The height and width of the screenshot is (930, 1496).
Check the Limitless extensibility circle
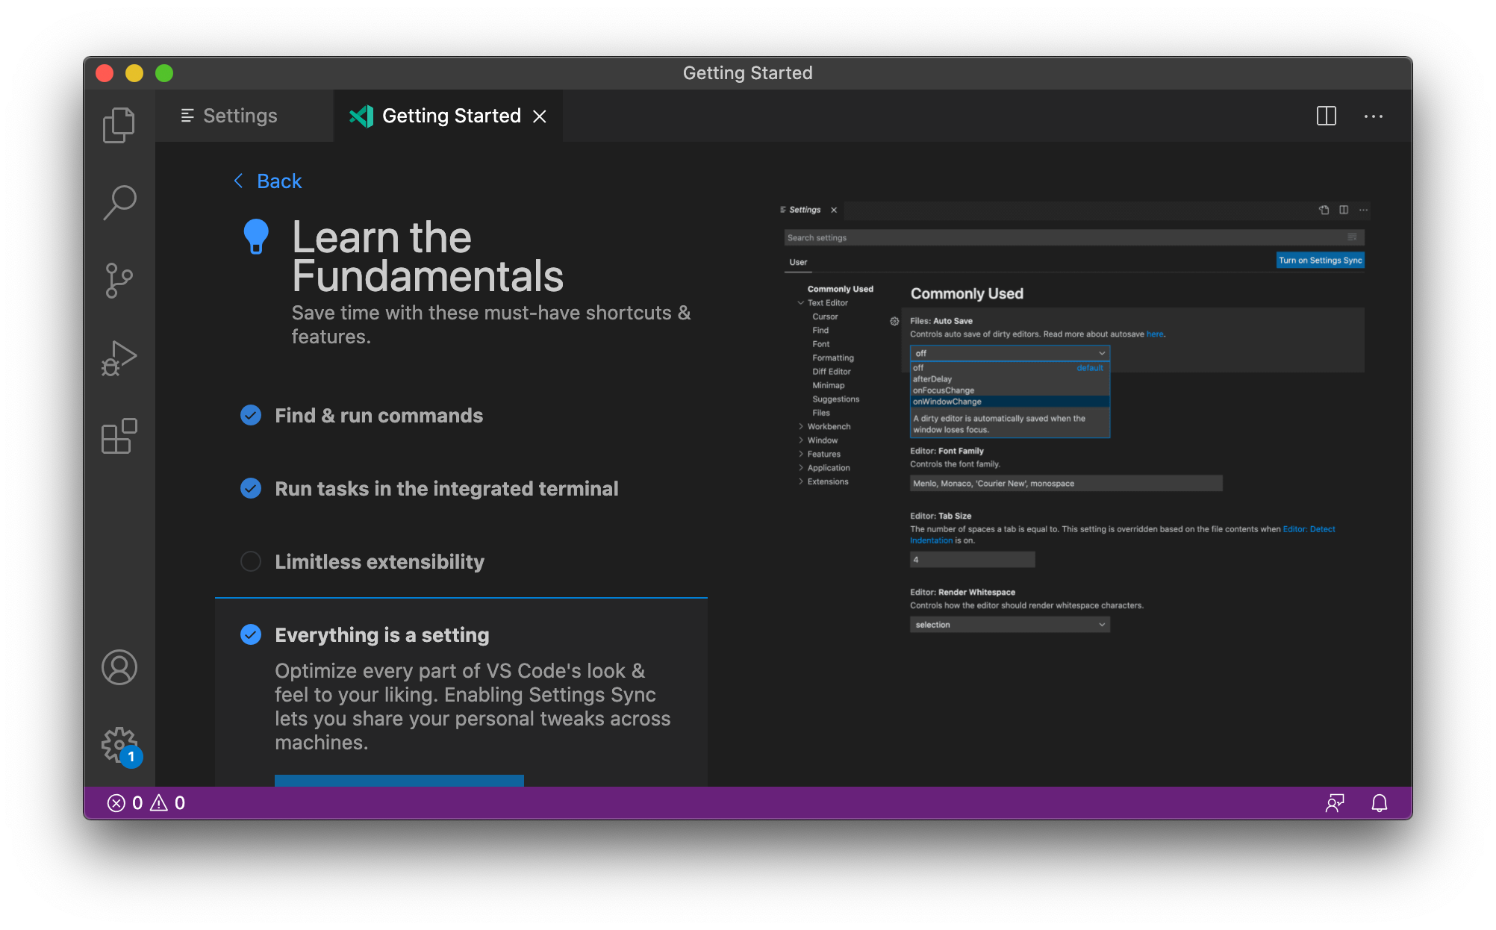[x=251, y=561]
